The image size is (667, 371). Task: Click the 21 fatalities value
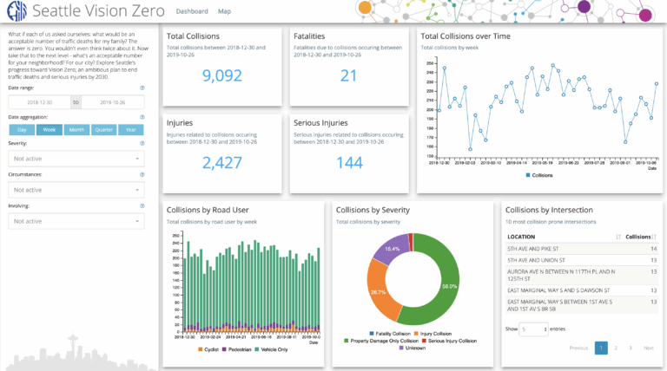(348, 75)
